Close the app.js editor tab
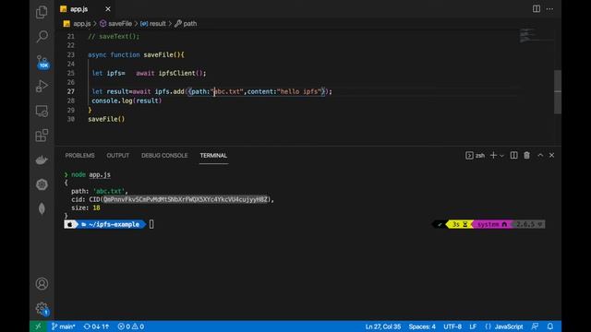 (x=108, y=8)
